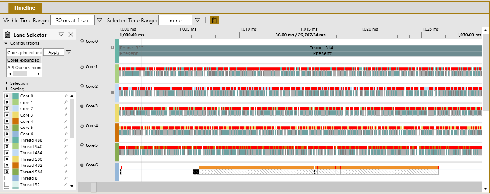The height and width of the screenshot is (194, 490).
Task: Click the Core 1 color swatch in lane list
Action: 16,102
